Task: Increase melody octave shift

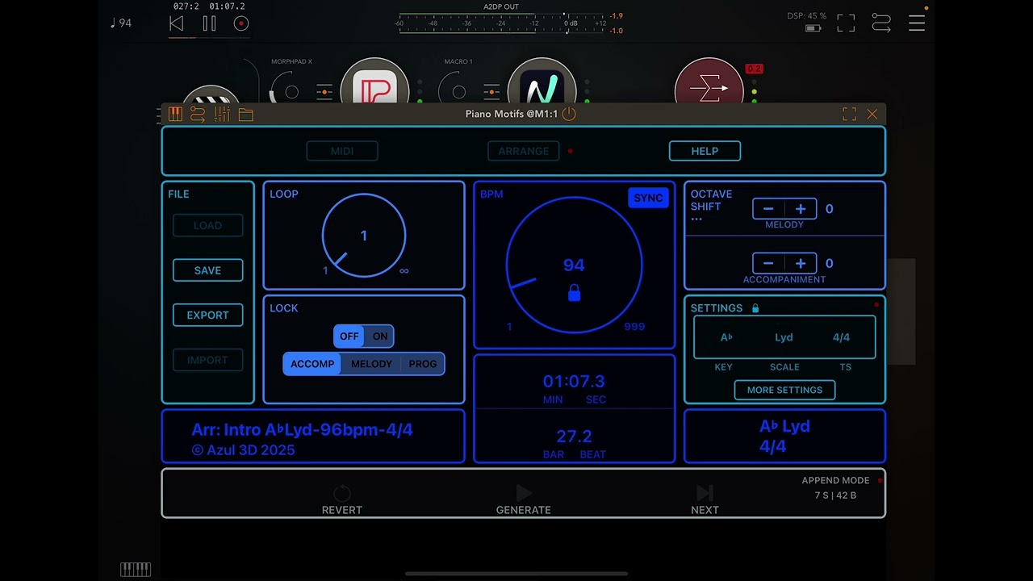Action: pos(800,209)
